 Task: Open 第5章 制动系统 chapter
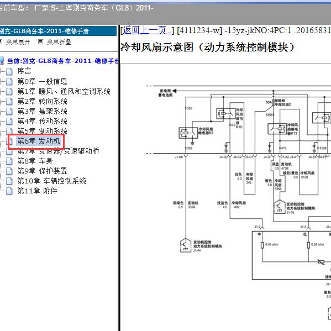click(42, 131)
